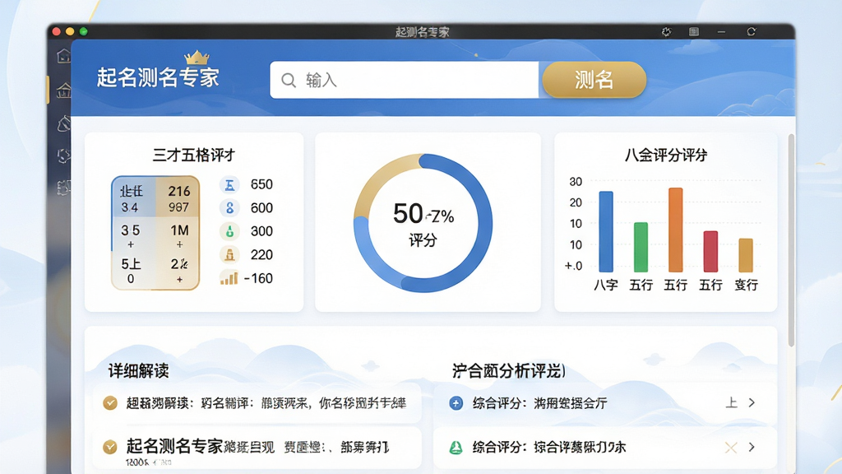Click the 1M cell in the five-grid table
Screen dimensions: 842x474
coord(179,230)
